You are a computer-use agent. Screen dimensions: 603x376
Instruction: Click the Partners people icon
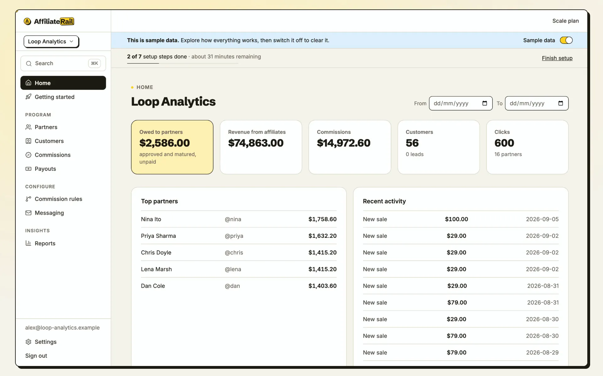coord(29,127)
